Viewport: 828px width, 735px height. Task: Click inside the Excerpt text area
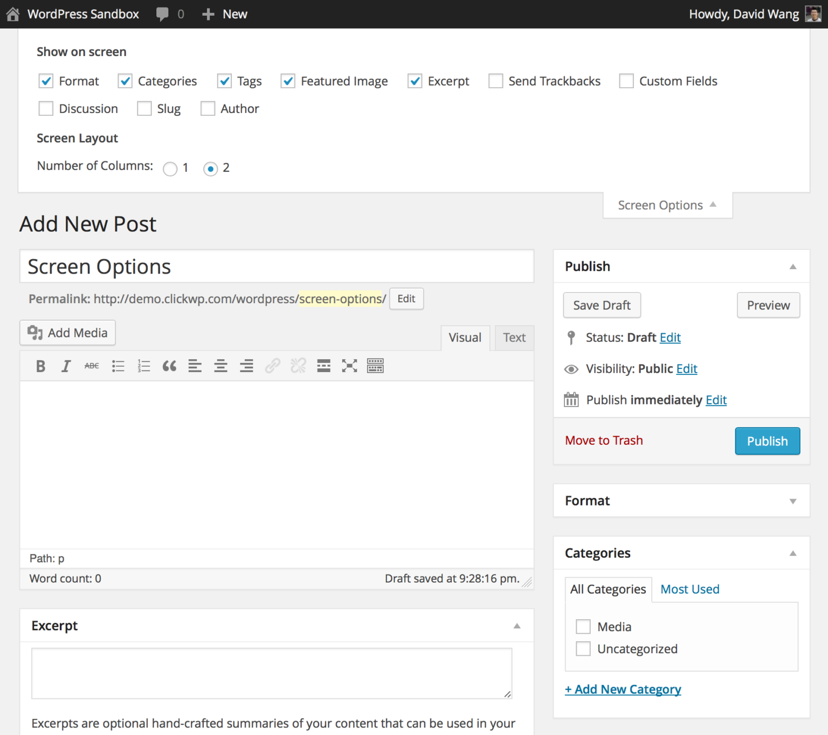272,673
